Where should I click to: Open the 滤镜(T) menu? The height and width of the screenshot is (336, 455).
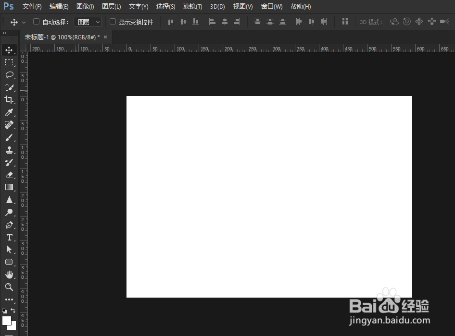tap(193, 7)
